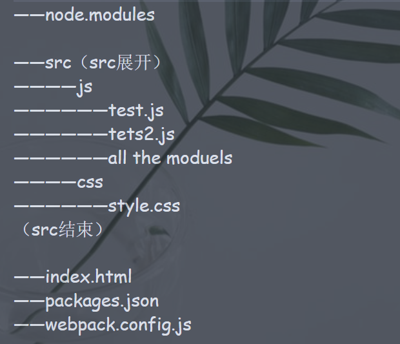Open the index.html file entry
The image size is (400, 344).
tap(88, 278)
